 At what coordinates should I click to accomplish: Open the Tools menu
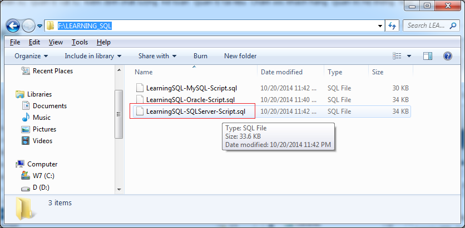80,42
